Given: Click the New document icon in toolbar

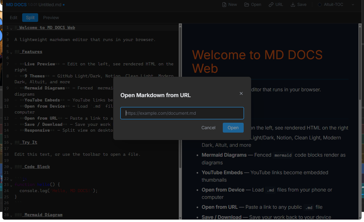Looking at the screenshot, I should (224, 5).
